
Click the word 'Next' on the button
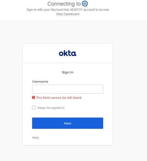click(x=68, y=123)
